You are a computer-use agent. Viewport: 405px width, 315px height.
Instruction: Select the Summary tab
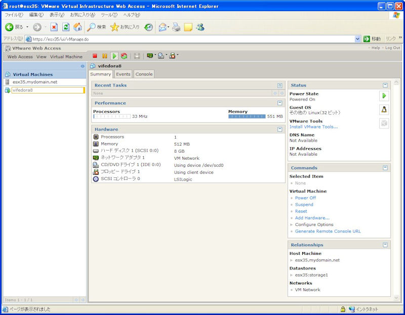pos(100,74)
